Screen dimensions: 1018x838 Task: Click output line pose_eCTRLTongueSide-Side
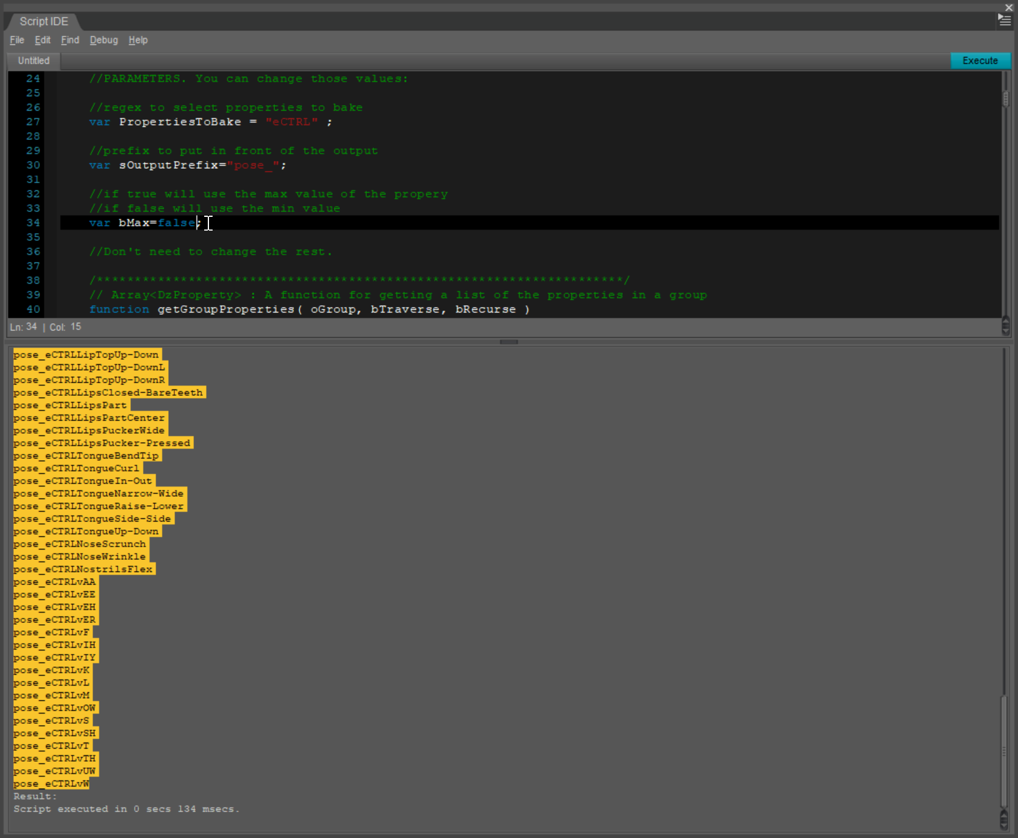coord(93,519)
